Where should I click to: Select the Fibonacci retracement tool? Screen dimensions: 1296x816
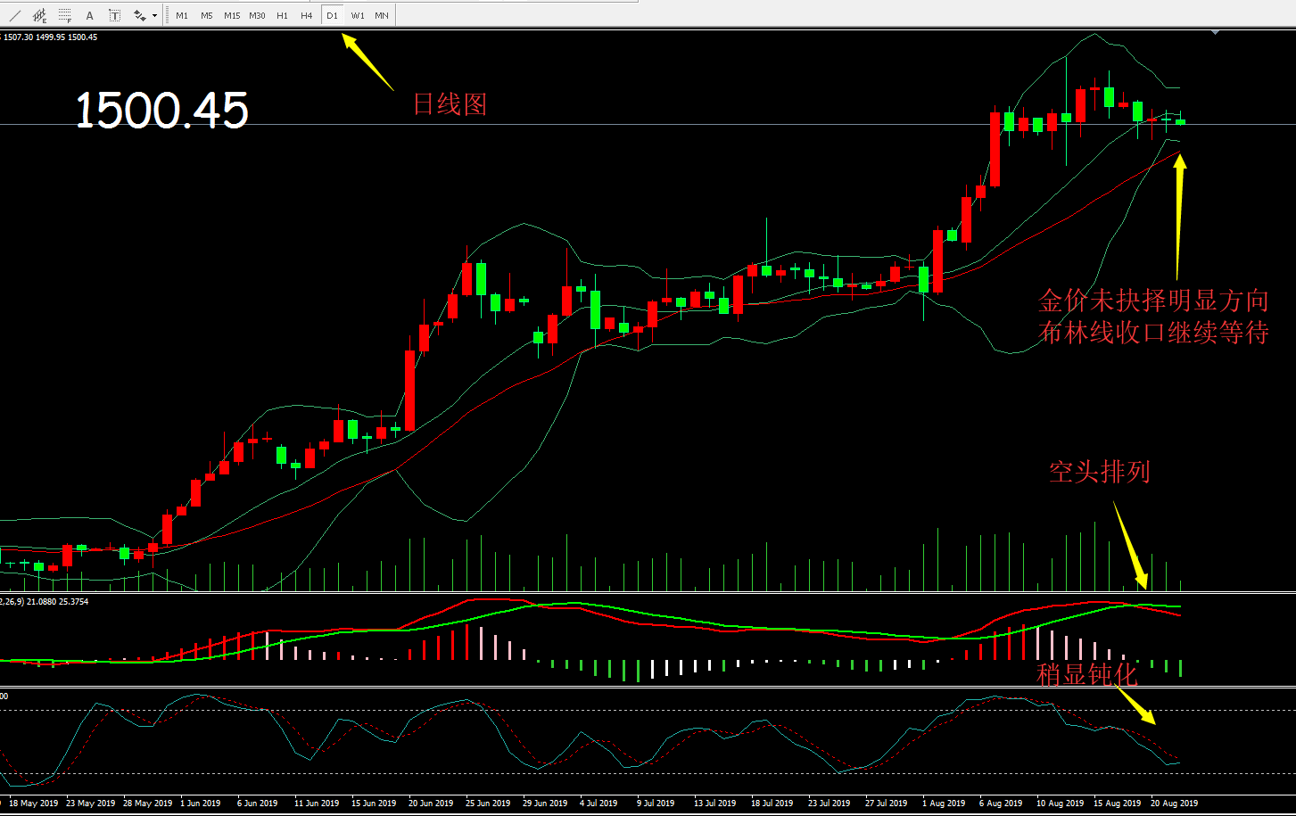click(x=65, y=15)
